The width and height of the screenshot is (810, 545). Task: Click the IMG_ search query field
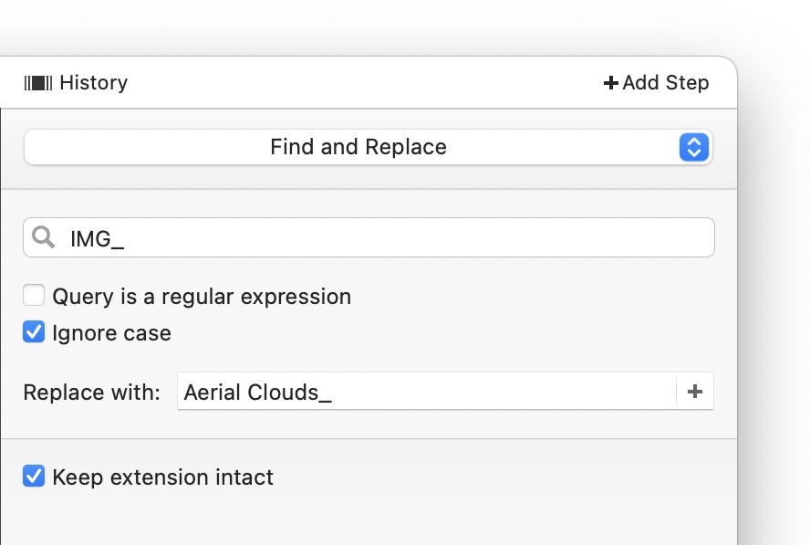pyautogui.click(x=369, y=237)
